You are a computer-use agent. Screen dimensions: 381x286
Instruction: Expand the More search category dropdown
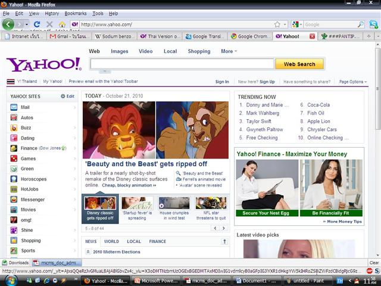pyautogui.click(x=229, y=51)
